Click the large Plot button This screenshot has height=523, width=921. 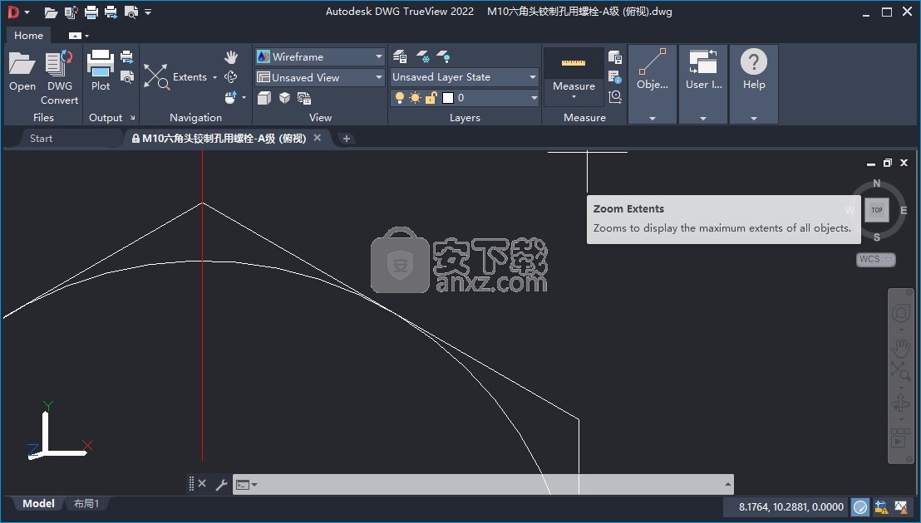[101, 71]
